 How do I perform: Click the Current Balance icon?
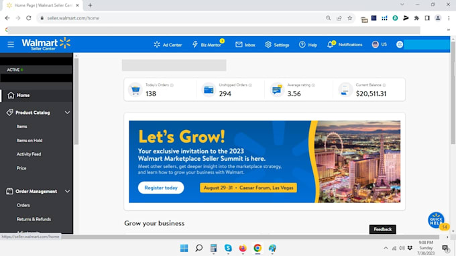[345, 90]
